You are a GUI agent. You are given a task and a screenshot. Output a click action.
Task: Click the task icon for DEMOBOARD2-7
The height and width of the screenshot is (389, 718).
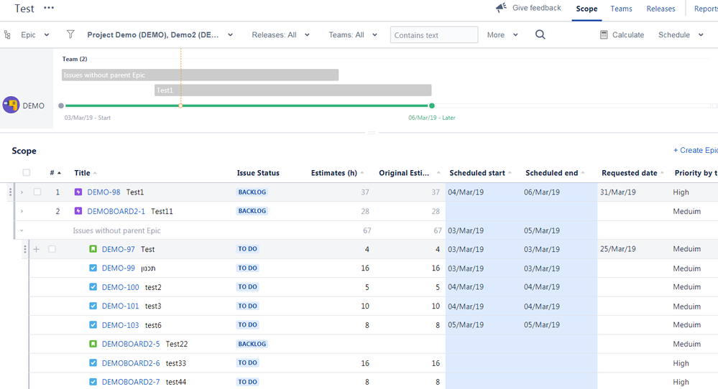click(x=93, y=382)
